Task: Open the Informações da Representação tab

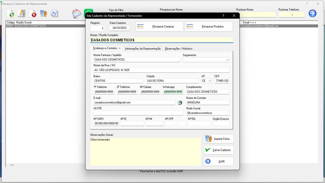Action: tap(143, 48)
